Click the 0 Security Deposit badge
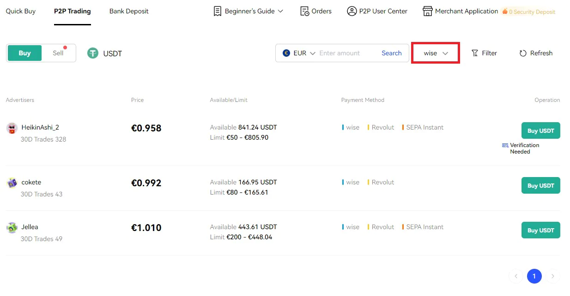Viewport: 570px width, 296px height. click(529, 12)
